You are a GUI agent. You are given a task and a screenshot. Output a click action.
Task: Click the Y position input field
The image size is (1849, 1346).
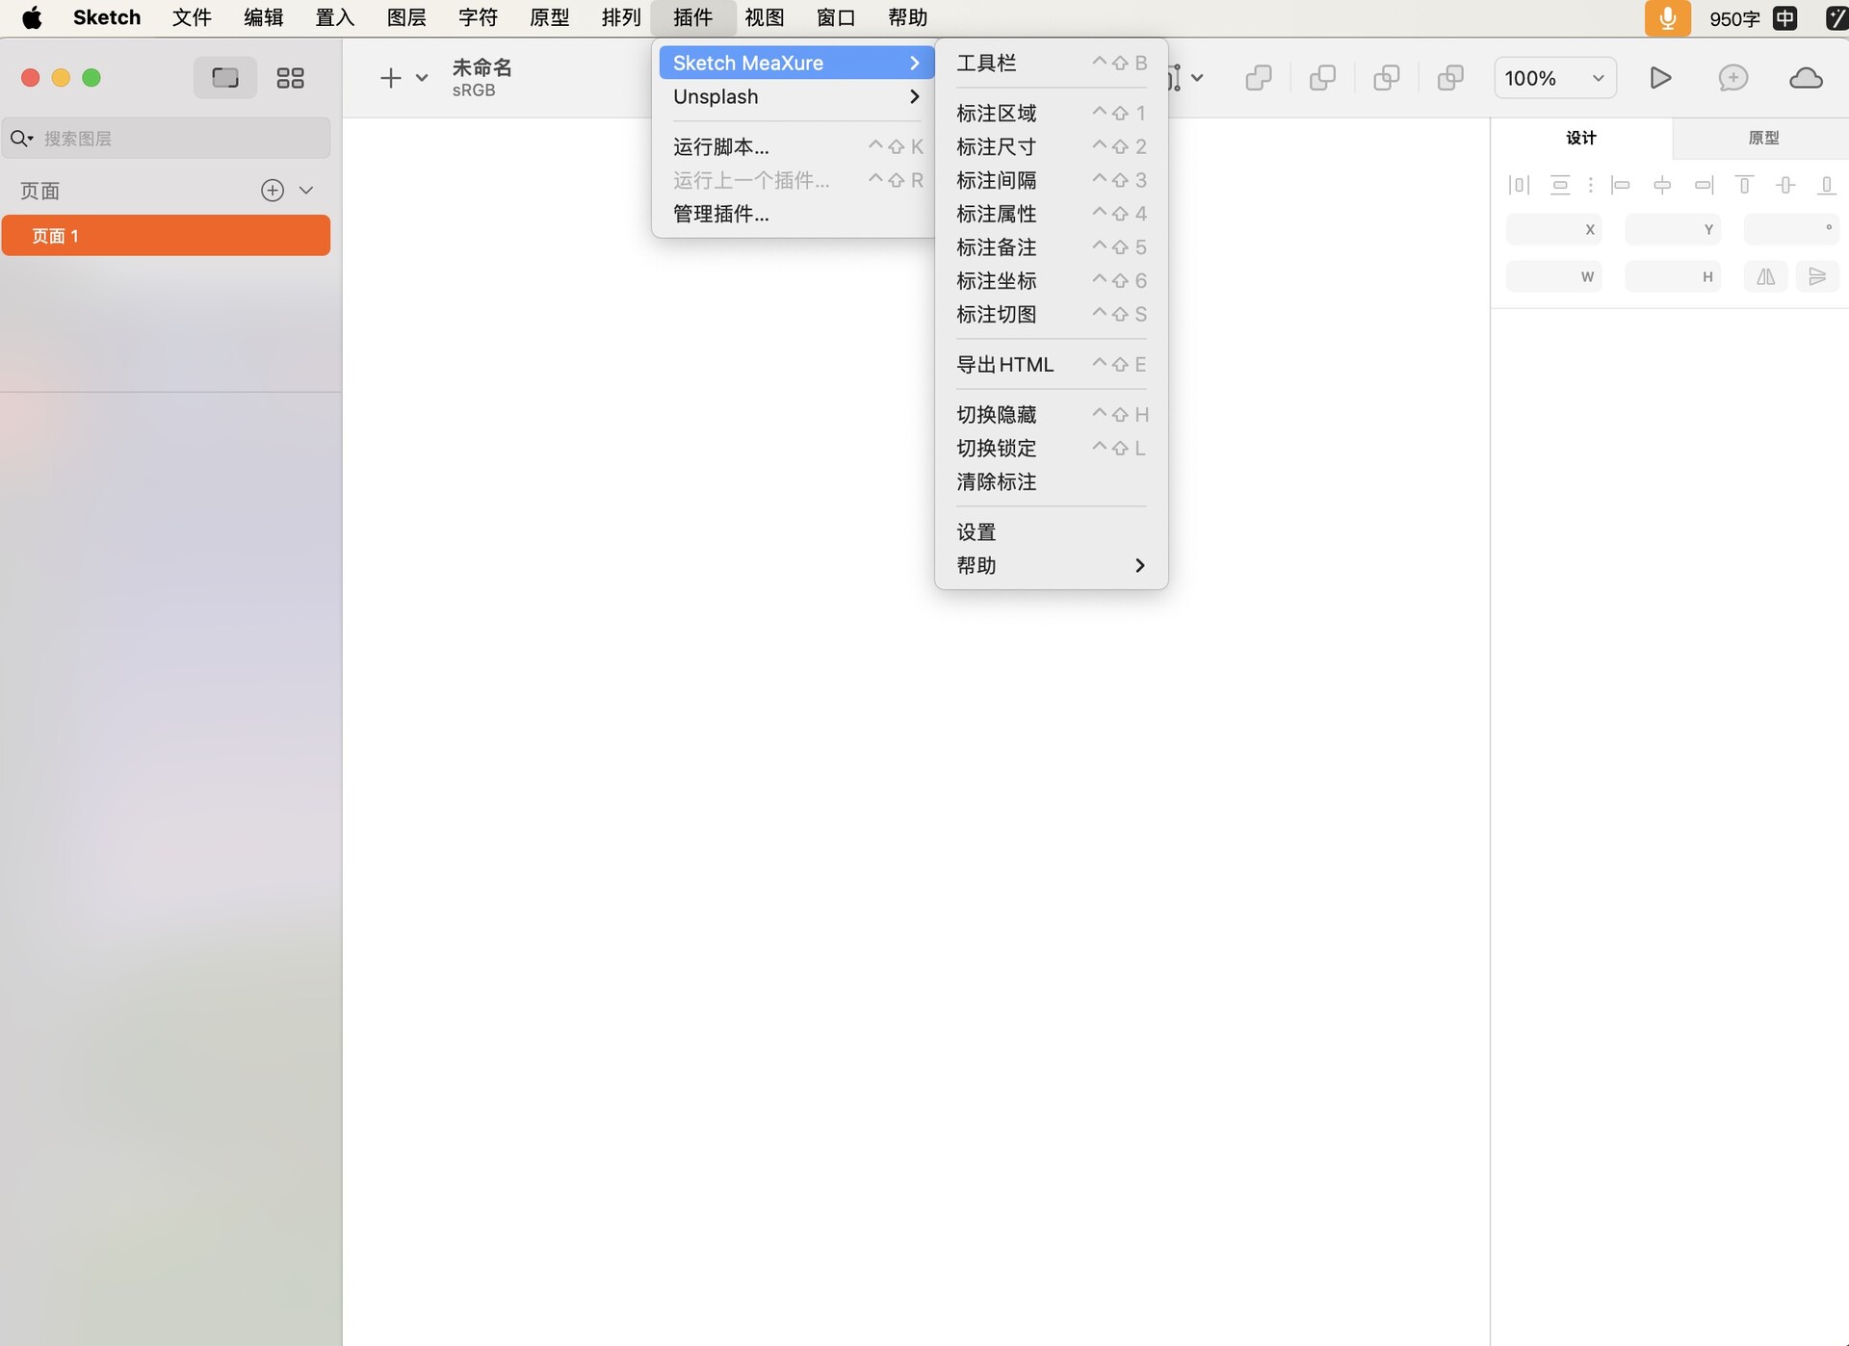click(1673, 229)
